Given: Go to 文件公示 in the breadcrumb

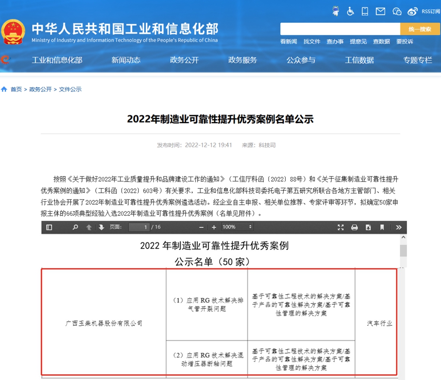Looking at the screenshot, I should [70, 89].
